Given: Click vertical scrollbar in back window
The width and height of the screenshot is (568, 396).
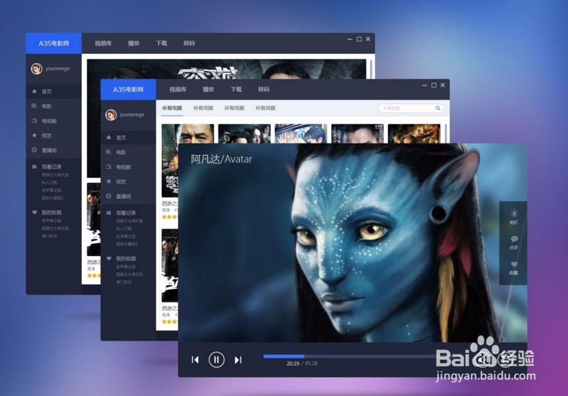Looking at the screenshot, I should pyautogui.click(x=371, y=69).
